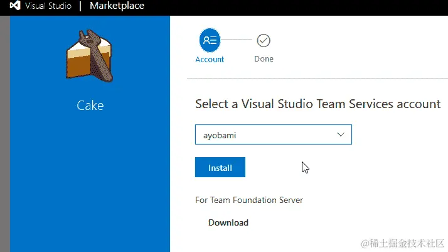The height and width of the screenshot is (252, 448).
Task: Click the Visual Studio logo icon
Action: click(15, 6)
